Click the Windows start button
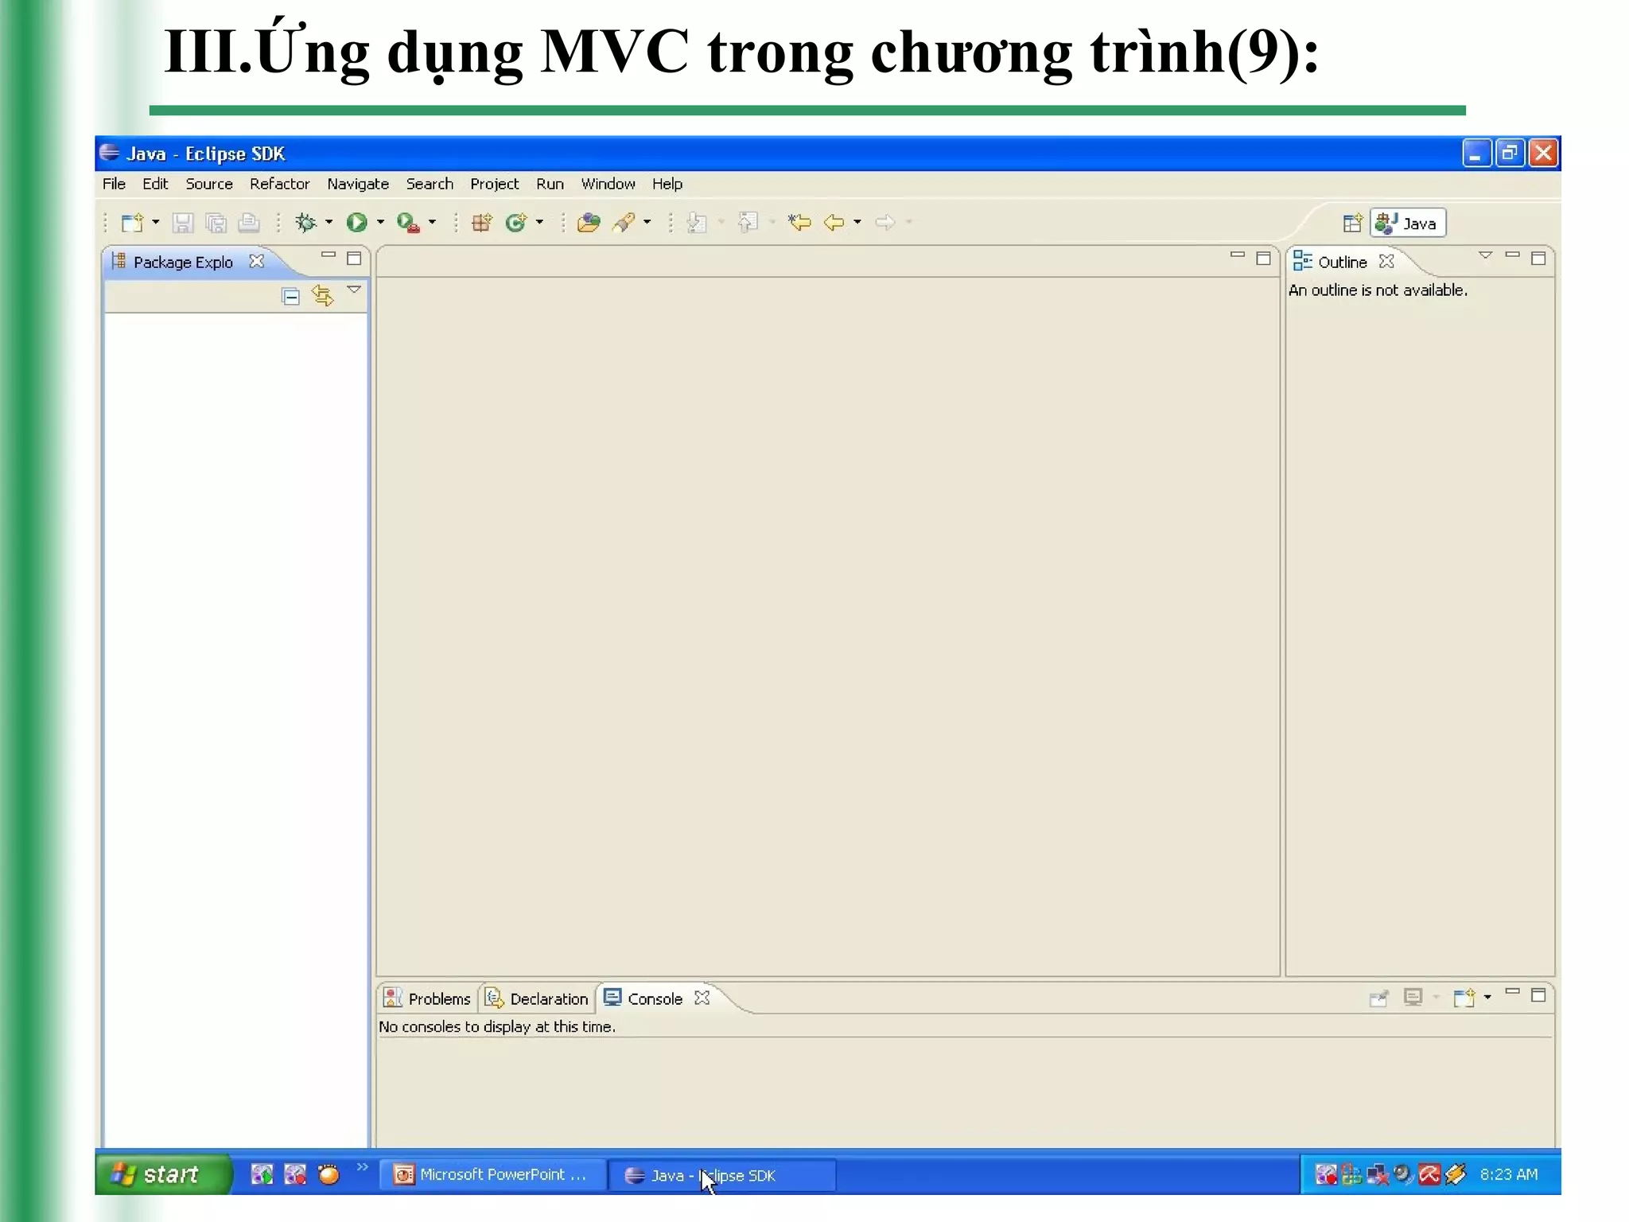Image resolution: width=1629 pixels, height=1222 pixels. tap(162, 1174)
